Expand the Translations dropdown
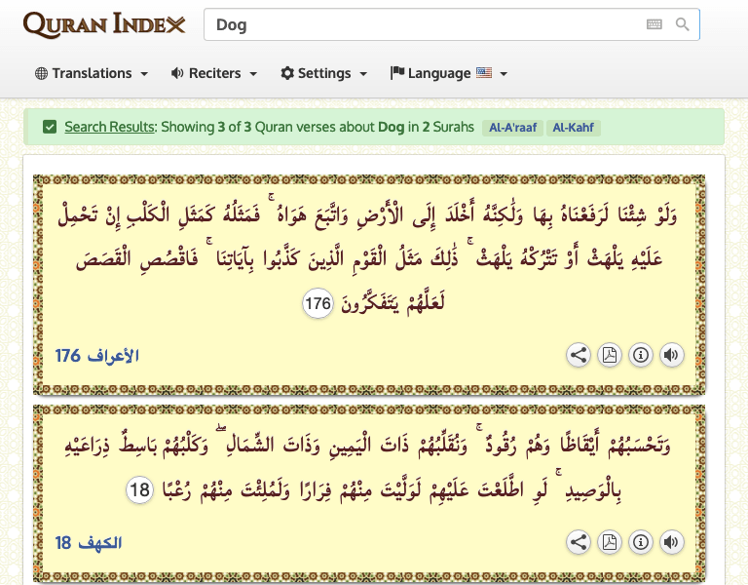The width and height of the screenshot is (748, 585). [x=92, y=73]
